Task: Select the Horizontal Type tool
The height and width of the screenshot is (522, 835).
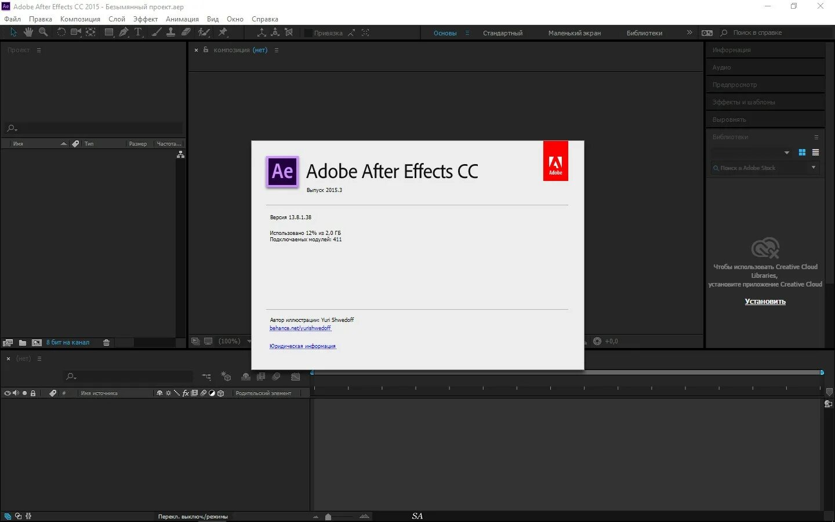Action: [x=138, y=32]
